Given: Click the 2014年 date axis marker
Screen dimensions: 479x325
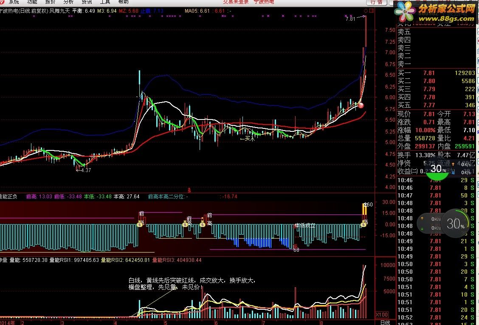Looking at the screenshot, I should (8, 322).
